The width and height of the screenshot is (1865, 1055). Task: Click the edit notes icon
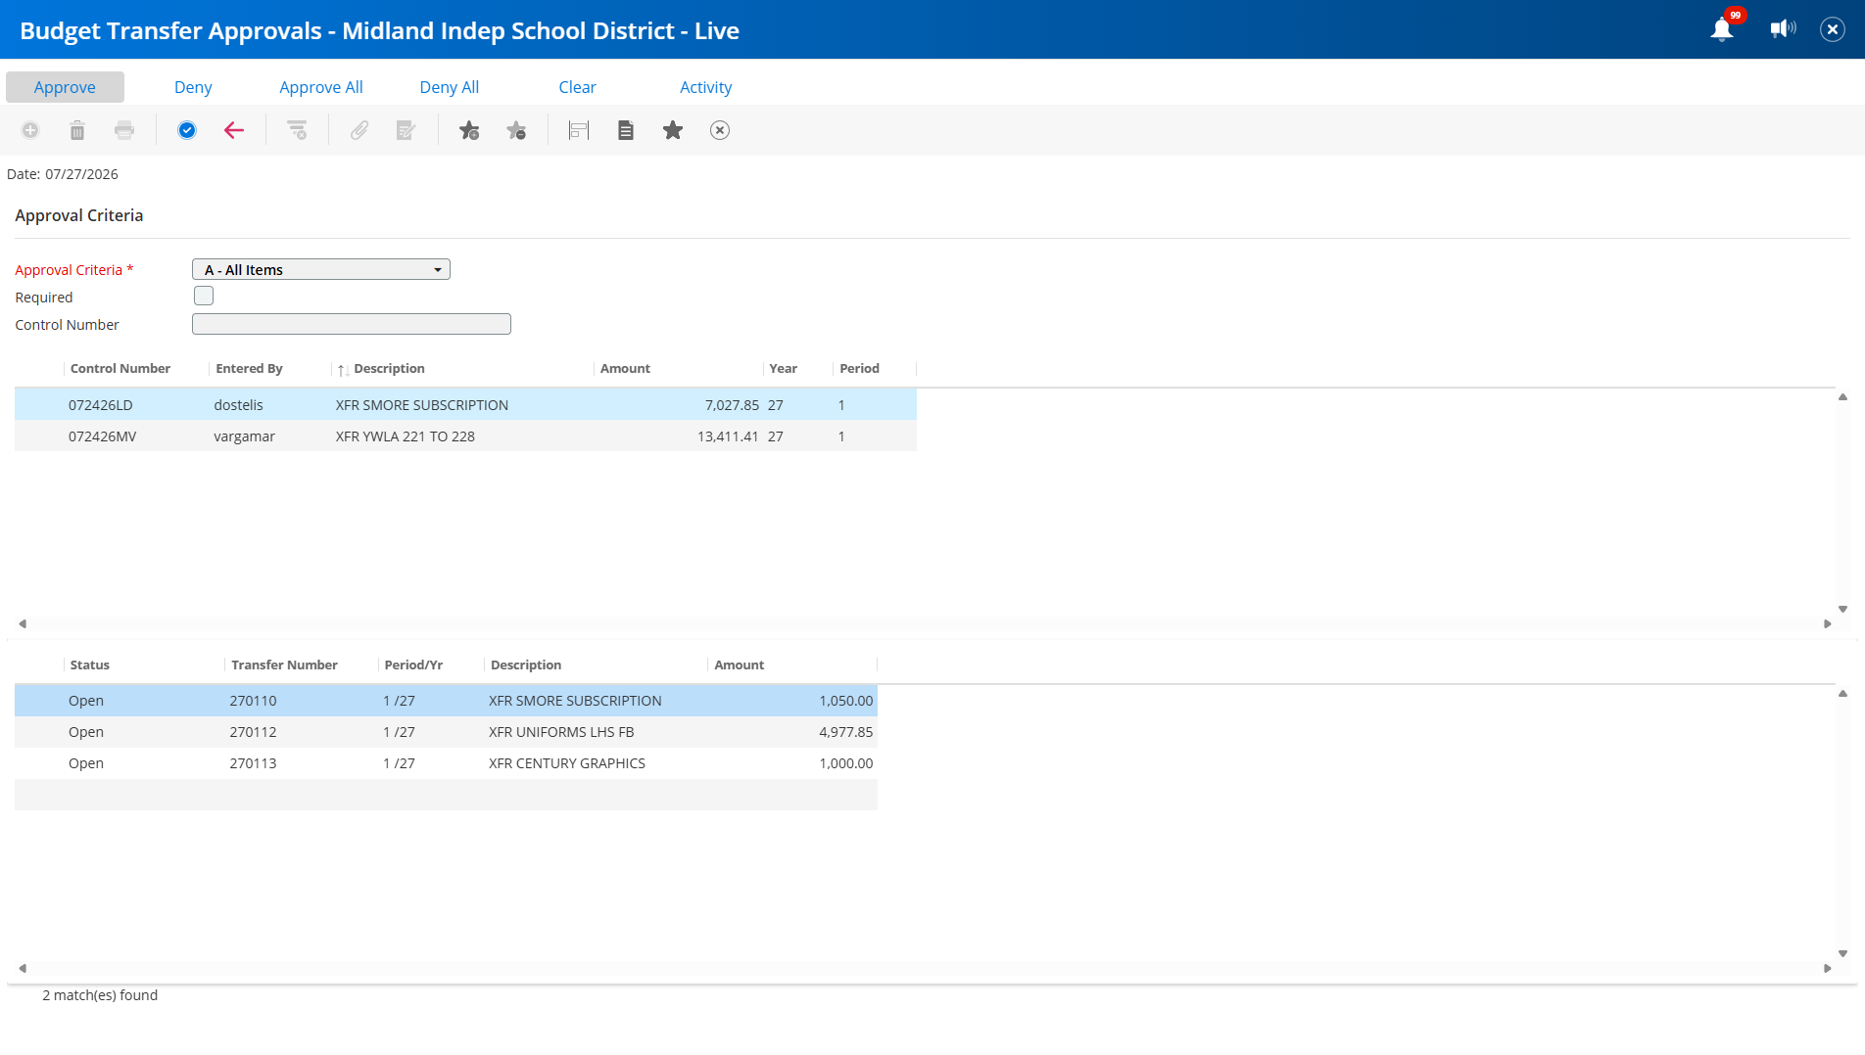click(x=406, y=130)
